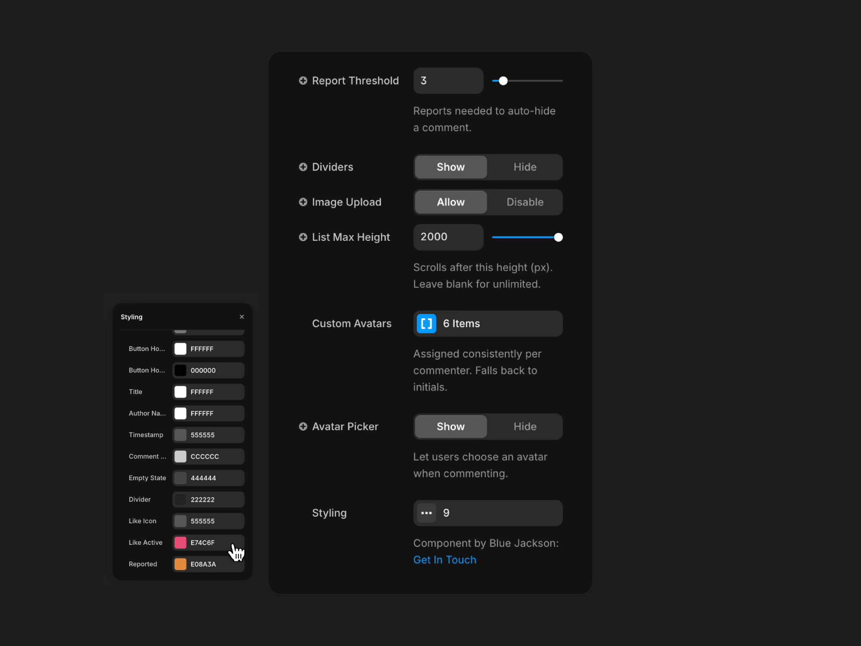Click the Reported orange color swatch
The image size is (861, 646).
[x=180, y=564]
